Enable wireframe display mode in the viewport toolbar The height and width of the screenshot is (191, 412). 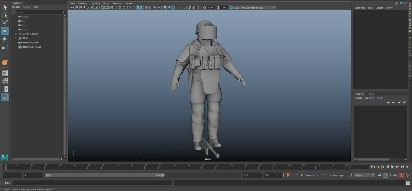coord(134,7)
